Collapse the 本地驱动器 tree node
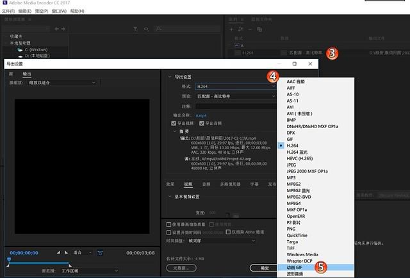410x278 pixels. [6, 43]
